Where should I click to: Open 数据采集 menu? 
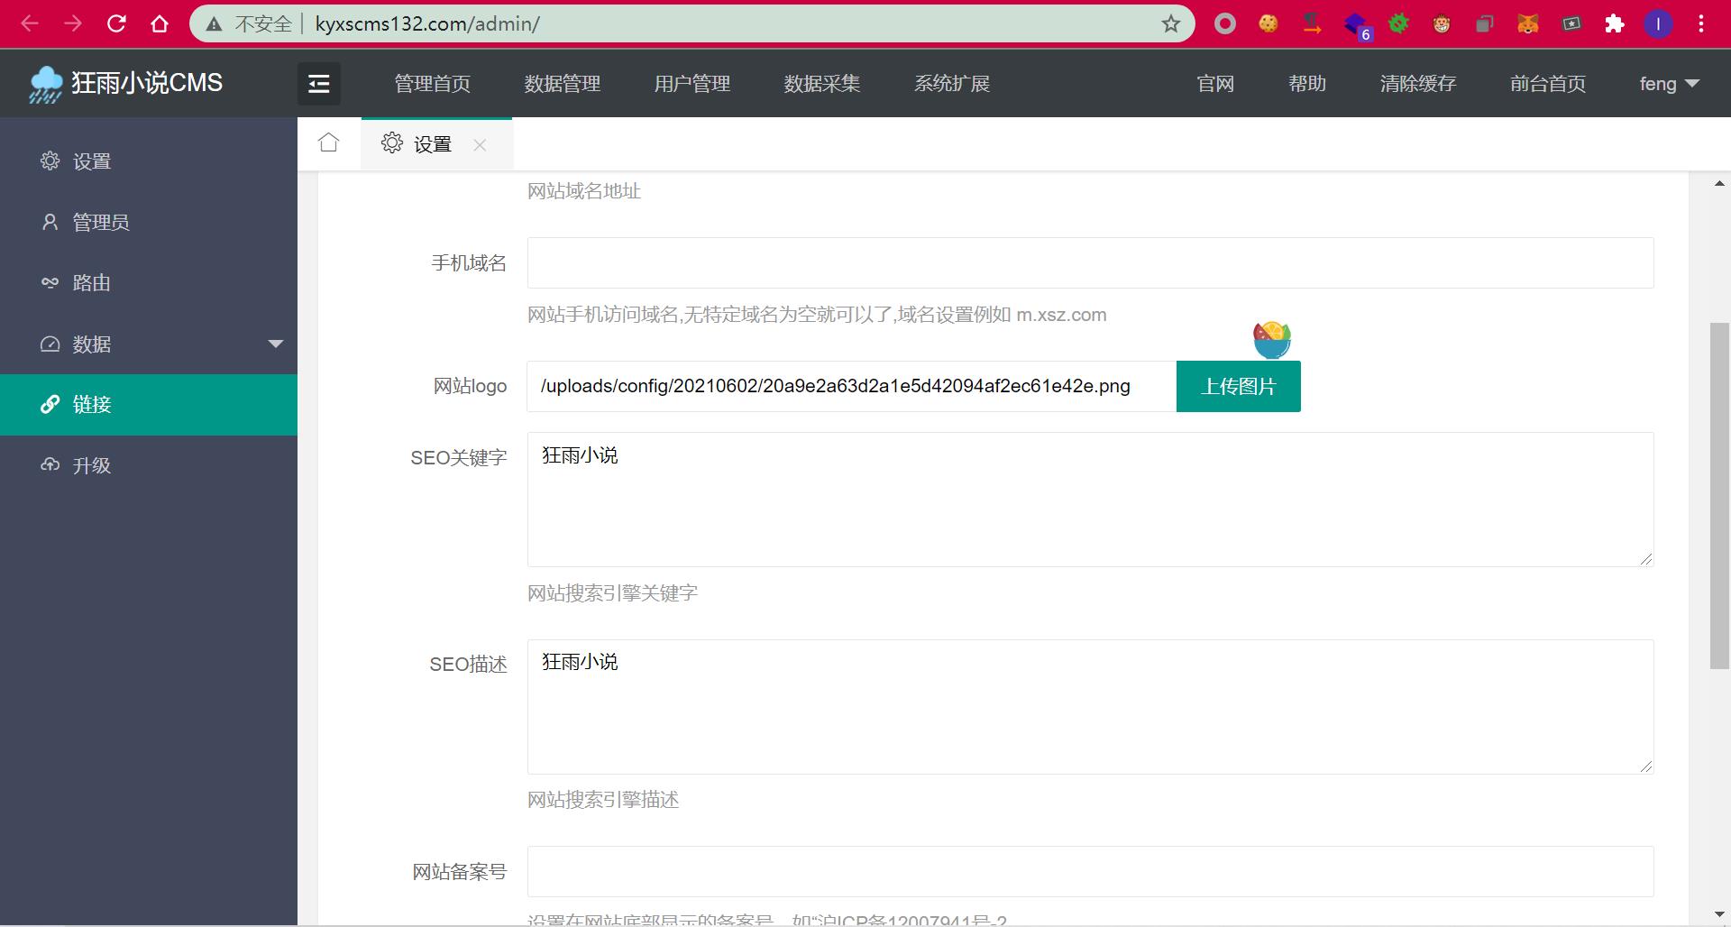[x=822, y=84]
